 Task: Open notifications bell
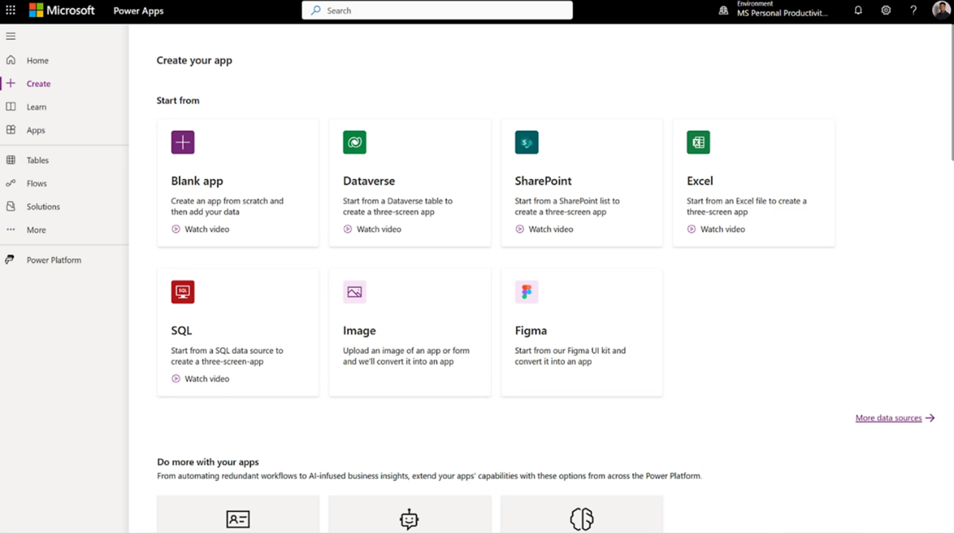click(858, 10)
